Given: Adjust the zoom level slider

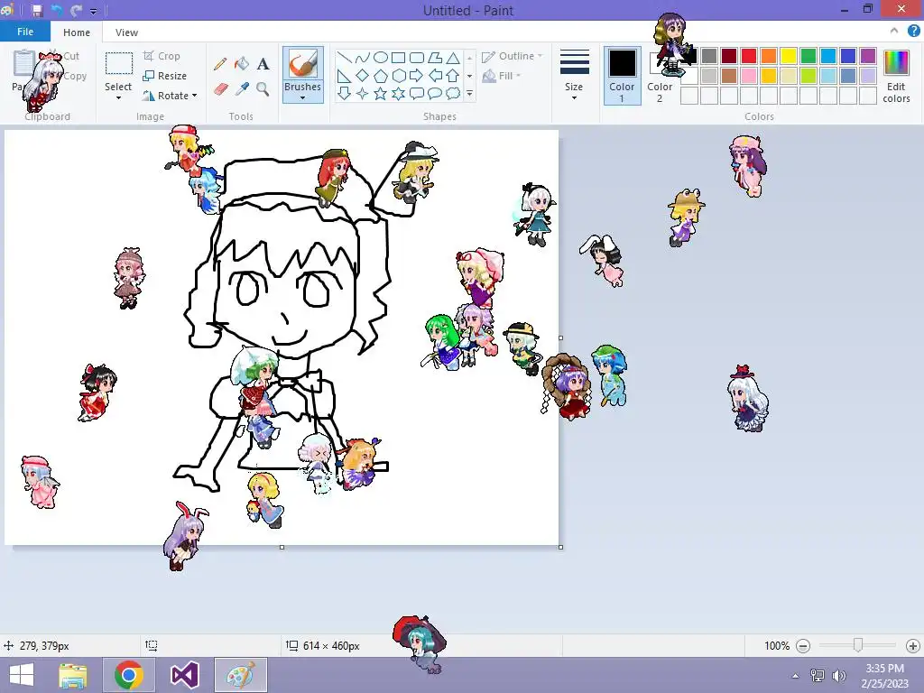Looking at the screenshot, I should click(858, 646).
